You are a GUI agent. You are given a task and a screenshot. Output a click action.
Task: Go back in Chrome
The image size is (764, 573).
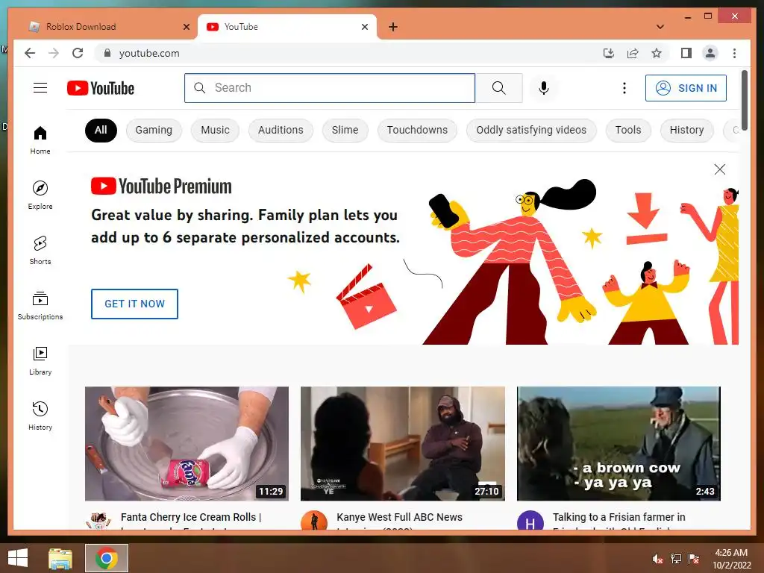30,53
